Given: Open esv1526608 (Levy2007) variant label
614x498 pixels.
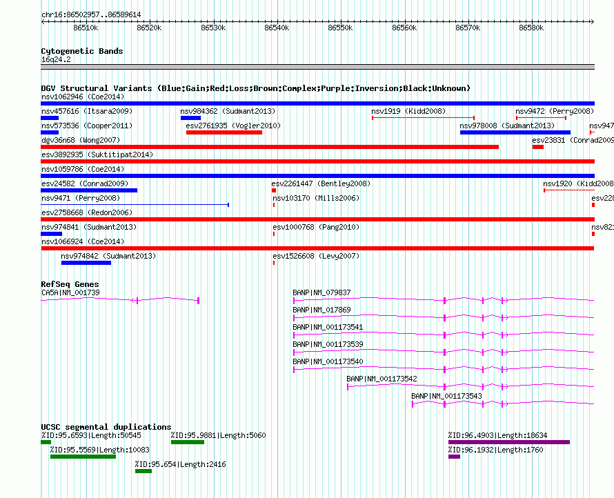Looking at the screenshot, I should (316, 256).
